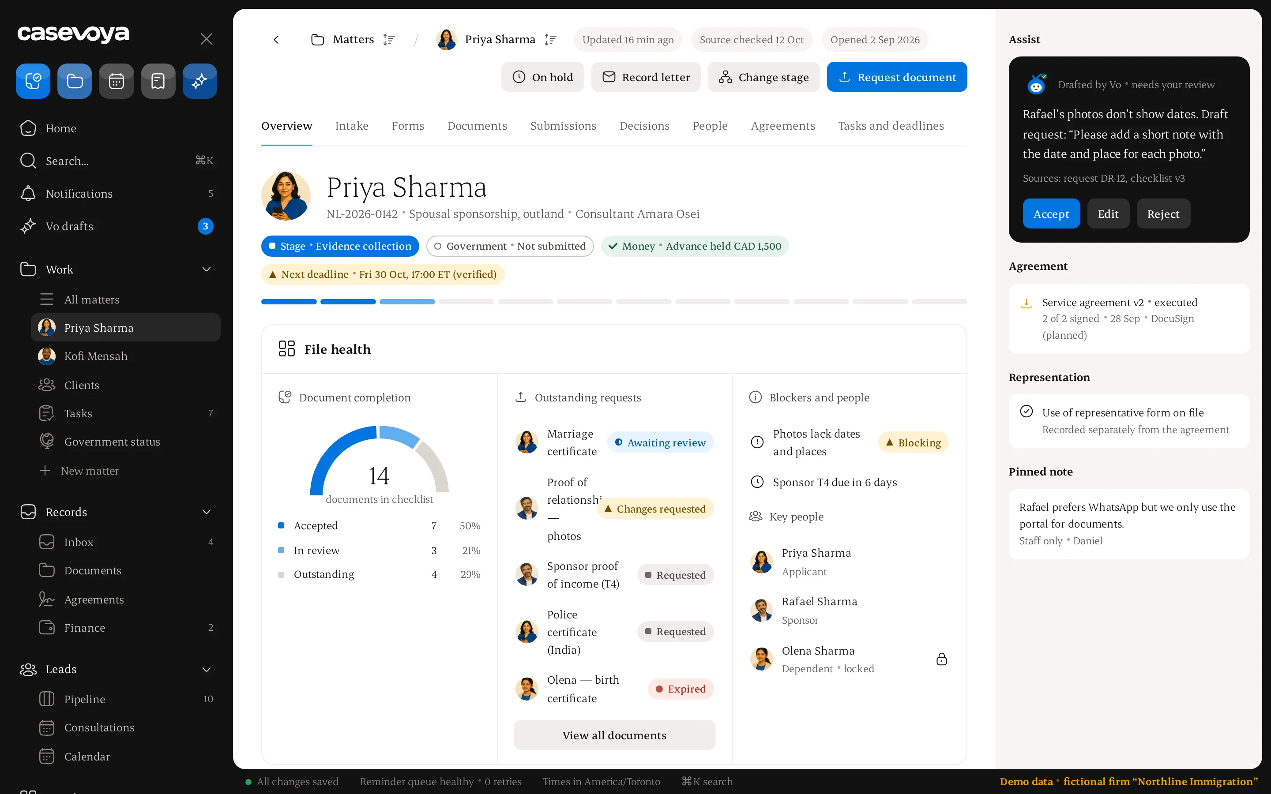
Task: Open the folder shortcut in the top launcher
Action: coord(75,81)
